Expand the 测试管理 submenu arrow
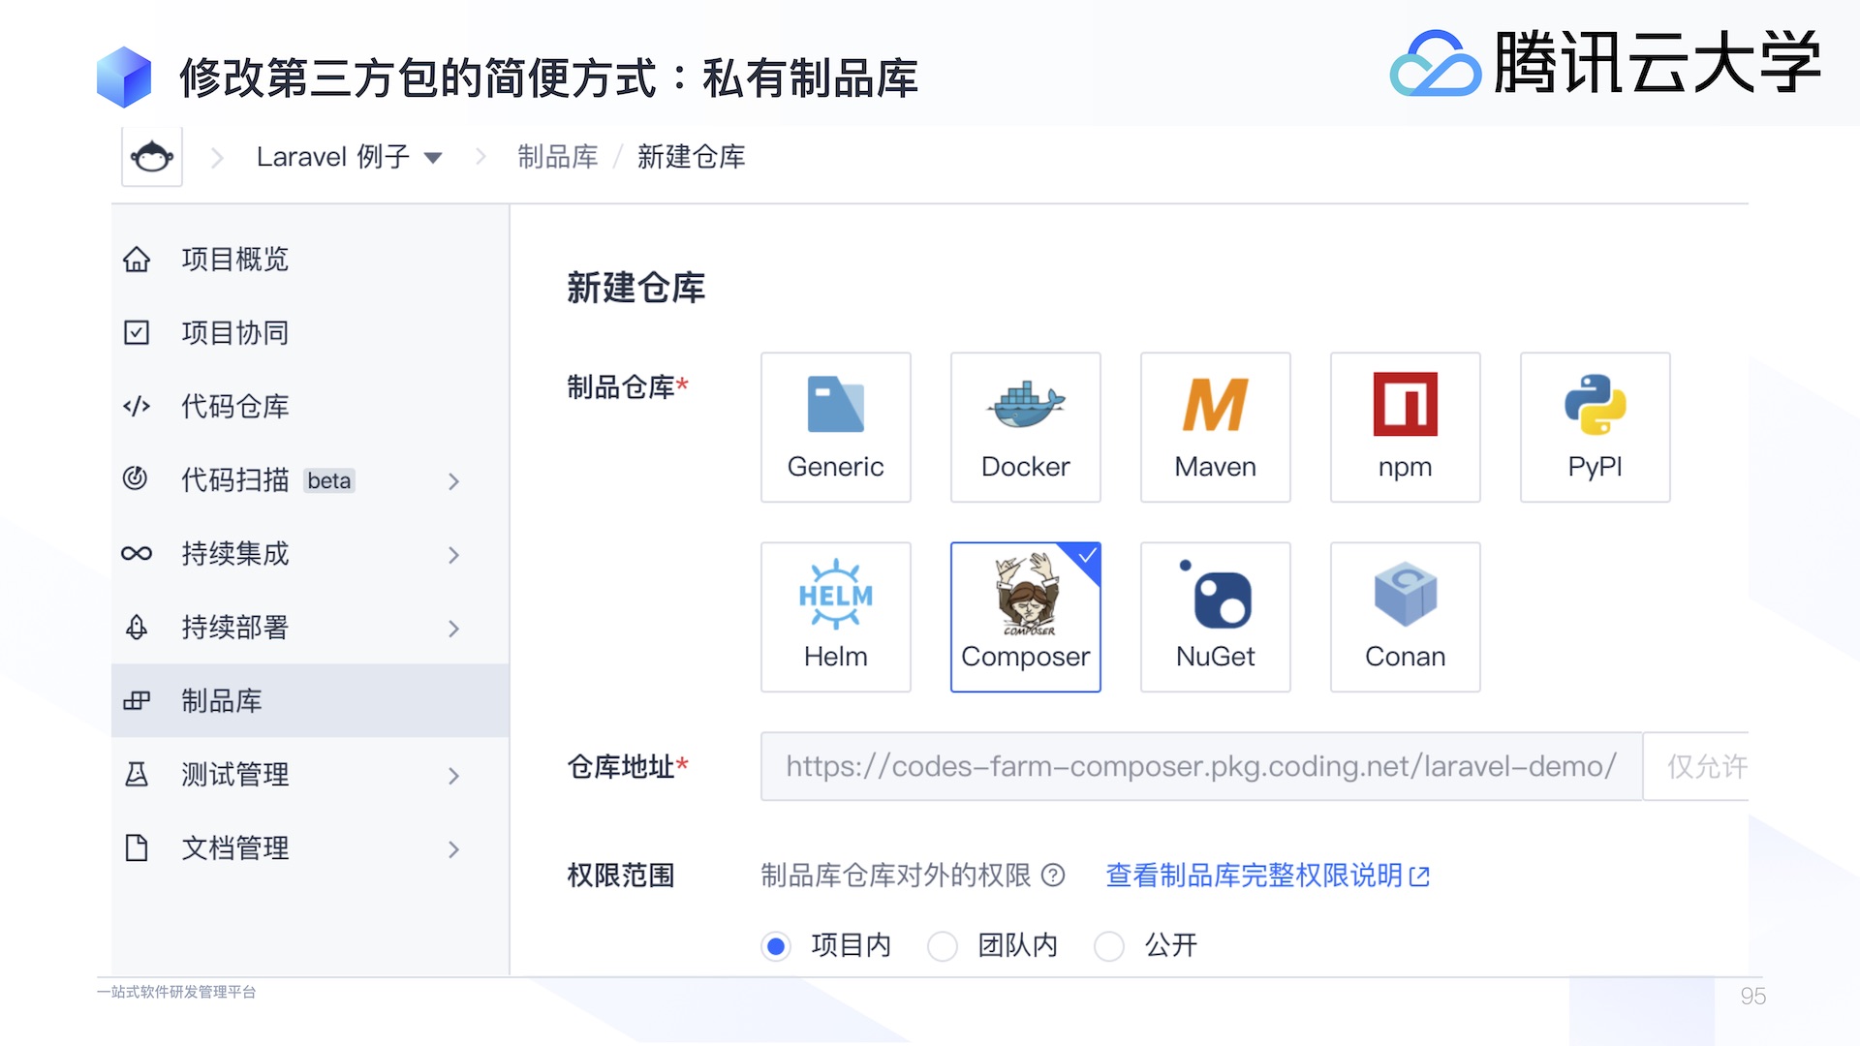 click(453, 775)
